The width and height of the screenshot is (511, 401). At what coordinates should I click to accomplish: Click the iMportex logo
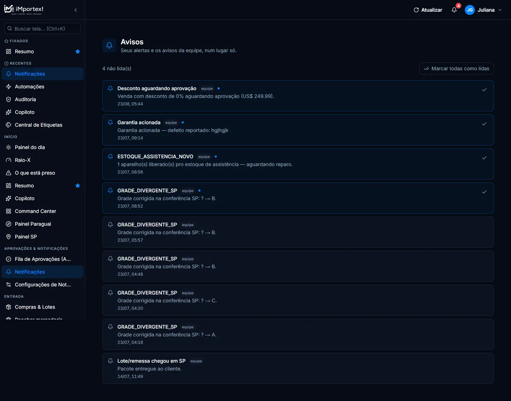(24, 10)
